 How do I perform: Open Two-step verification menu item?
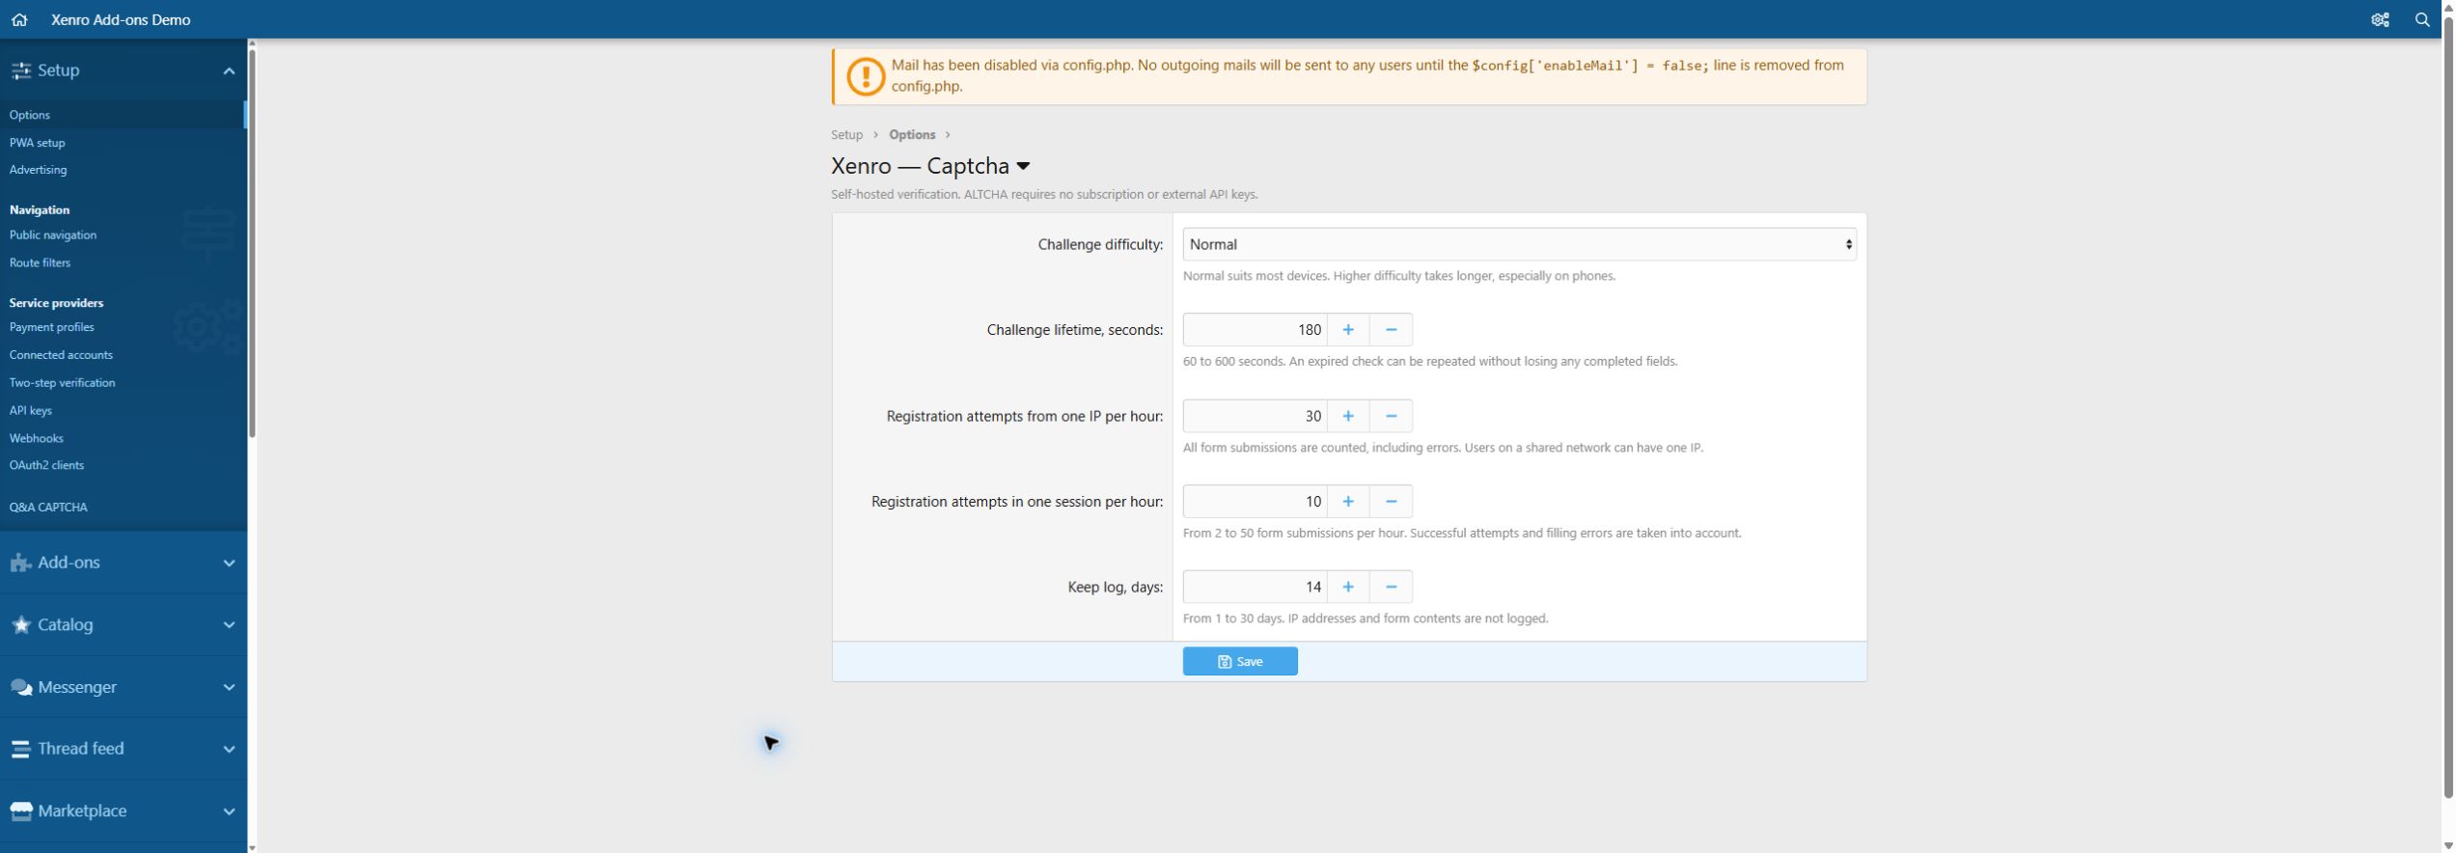63,383
